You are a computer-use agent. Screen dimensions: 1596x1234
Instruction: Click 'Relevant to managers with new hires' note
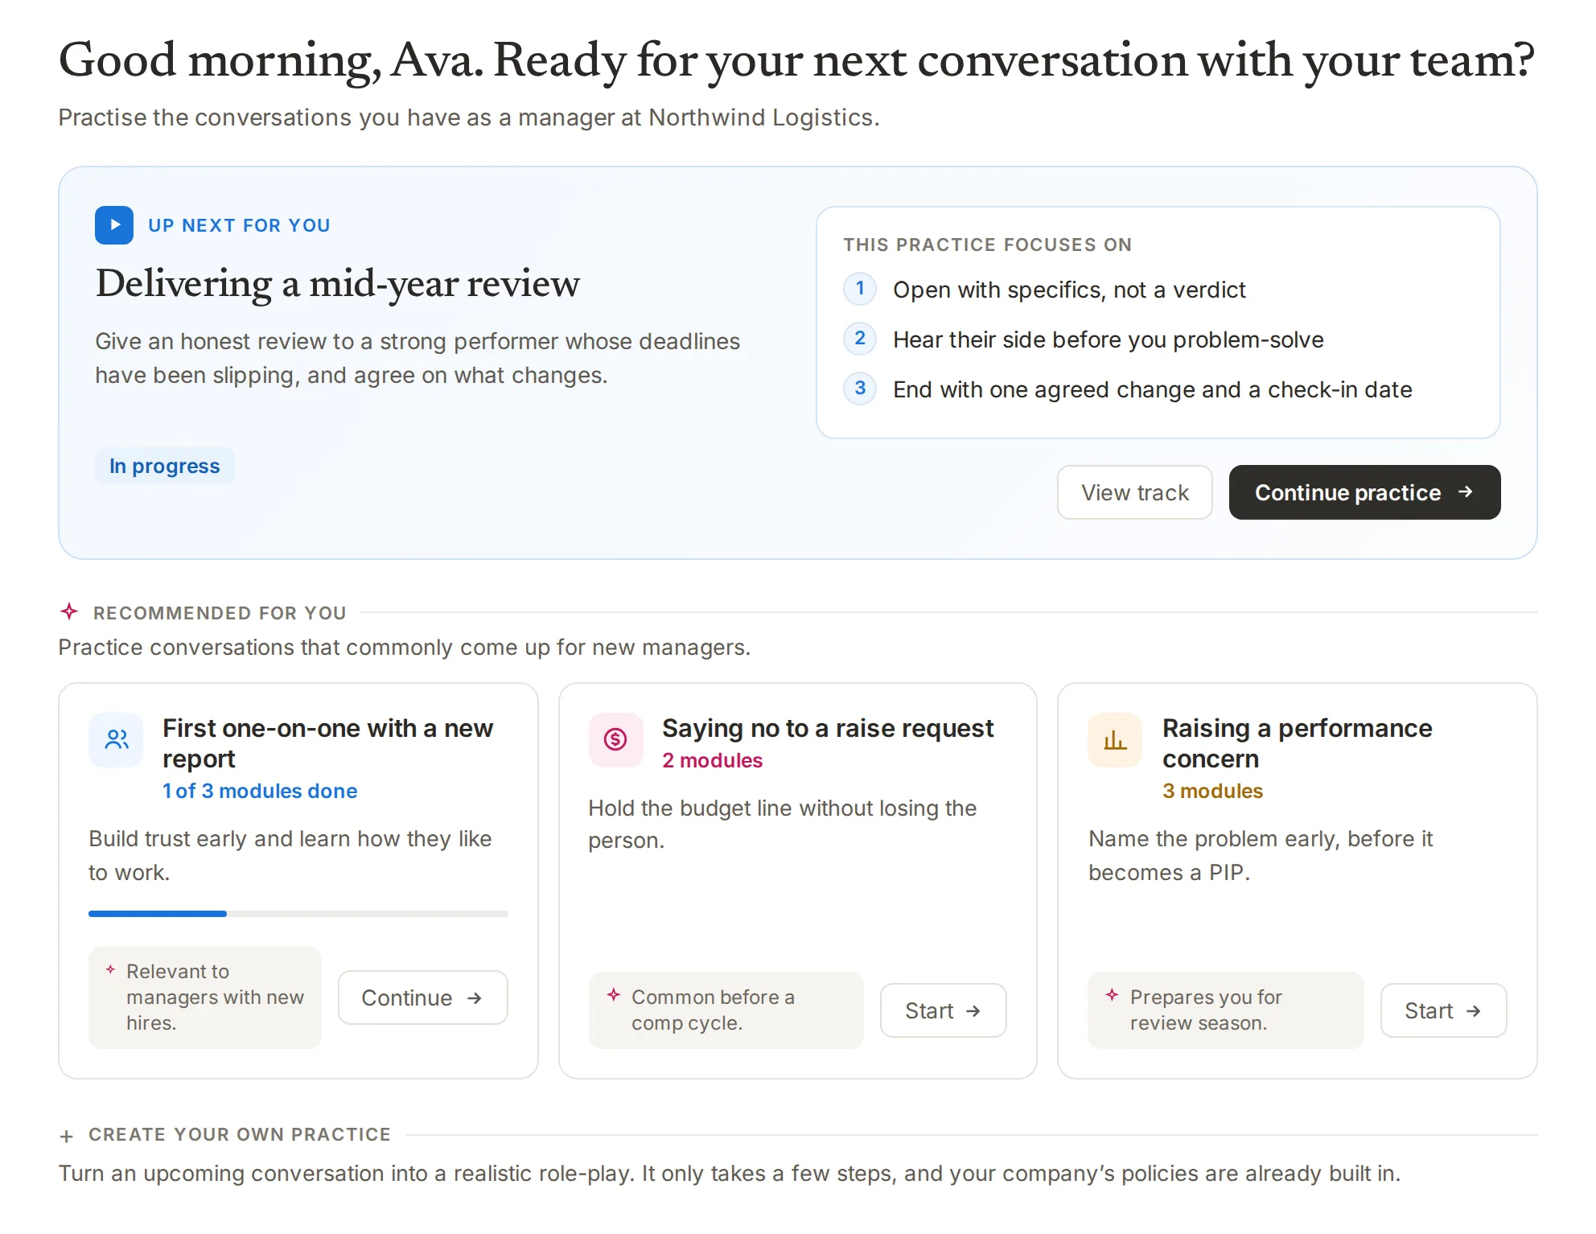point(205,997)
